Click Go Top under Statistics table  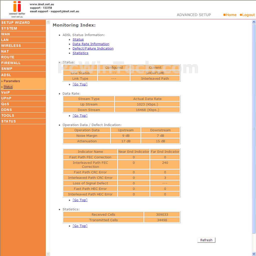click(x=80, y=226)
